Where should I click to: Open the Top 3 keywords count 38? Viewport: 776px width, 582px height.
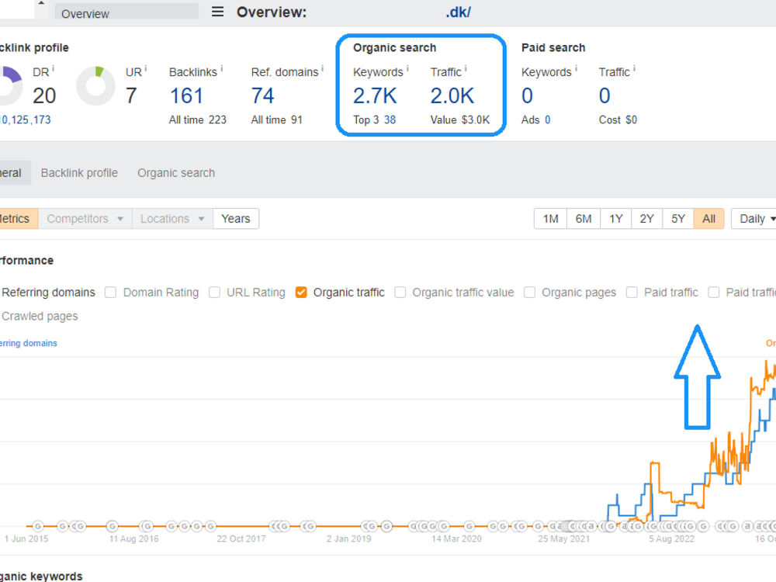click(390, 120)
